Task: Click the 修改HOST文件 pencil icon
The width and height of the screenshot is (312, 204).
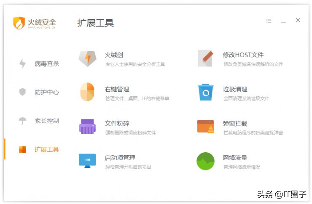Action: pyautogui.click(x=206, y=58)
